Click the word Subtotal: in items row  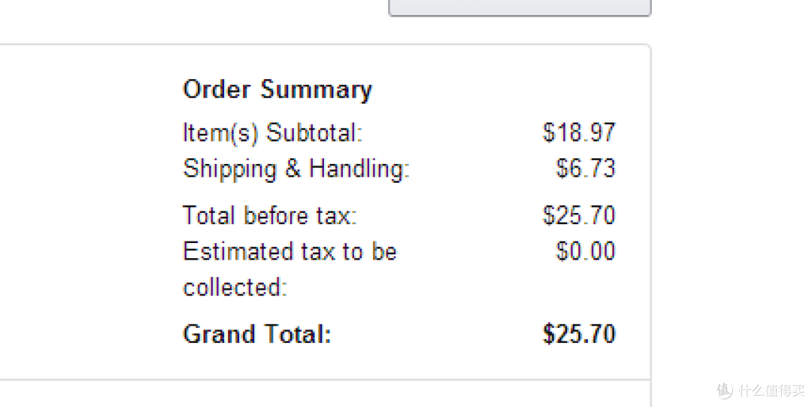(314, 132)
